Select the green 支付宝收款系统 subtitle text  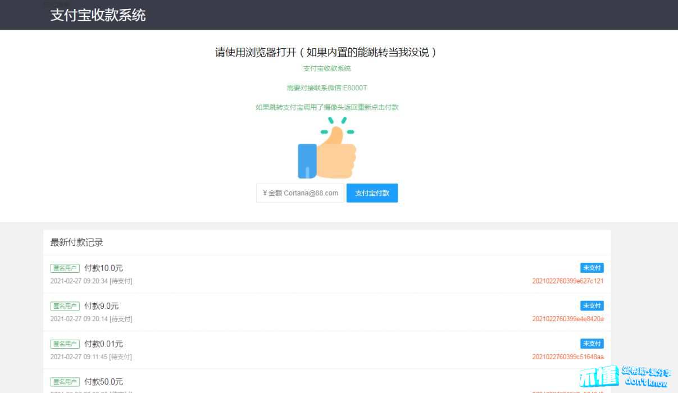click(x=327, y=68)
